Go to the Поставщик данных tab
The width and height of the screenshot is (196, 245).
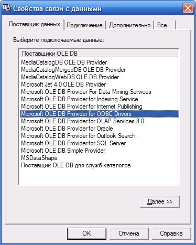point(35,24)
